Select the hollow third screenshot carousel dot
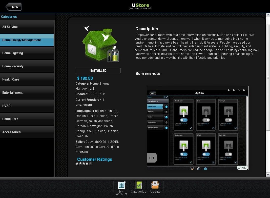Image resolution: width=270 pixels, height=198 pixels. 239,90
